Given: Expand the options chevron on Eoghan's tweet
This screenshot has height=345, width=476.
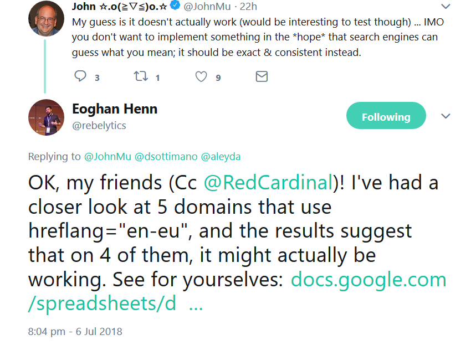Looking at the screenshot, I should (x=446, y=116).
